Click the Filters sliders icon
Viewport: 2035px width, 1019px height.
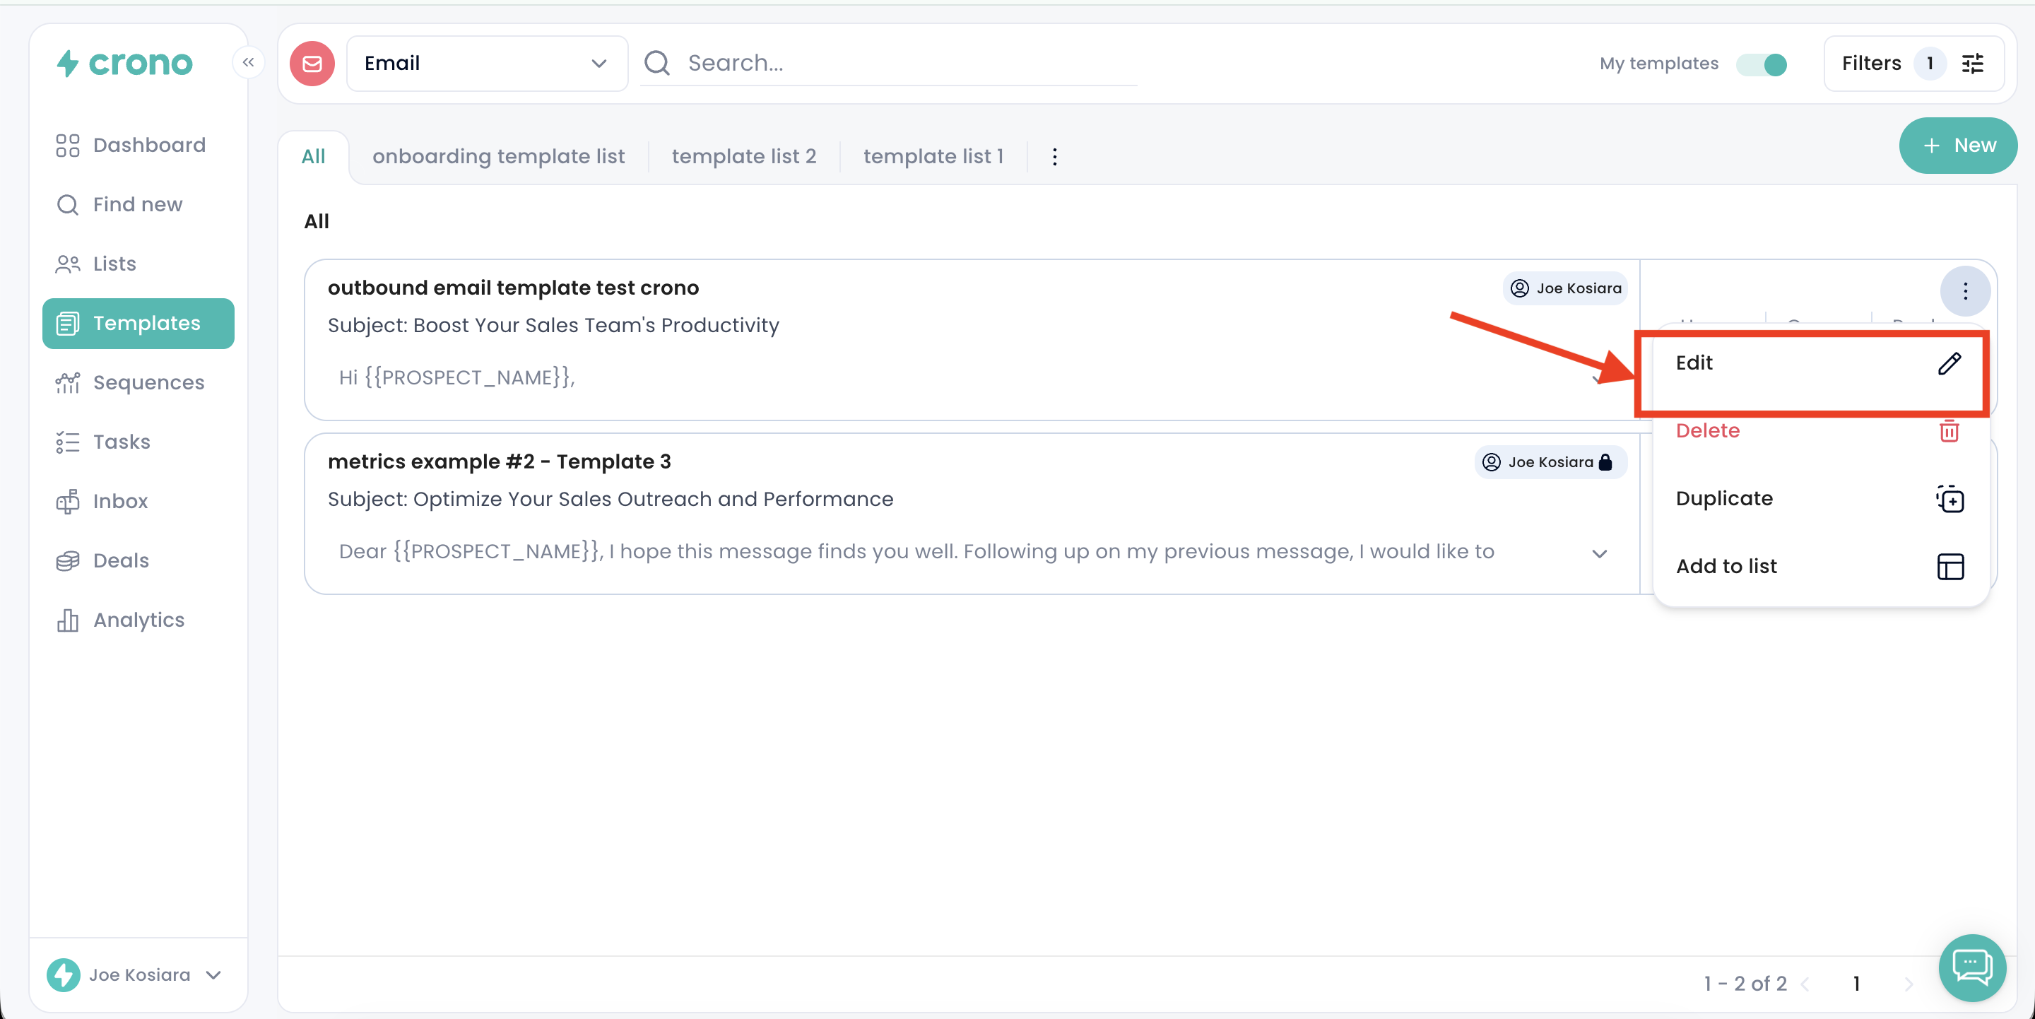(x=1973, y=63)
